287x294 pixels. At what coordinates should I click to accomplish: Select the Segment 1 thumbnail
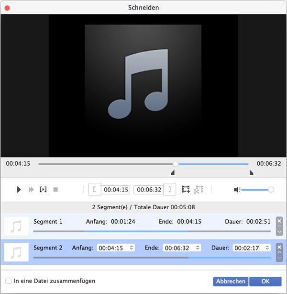[x=16, y=226]
